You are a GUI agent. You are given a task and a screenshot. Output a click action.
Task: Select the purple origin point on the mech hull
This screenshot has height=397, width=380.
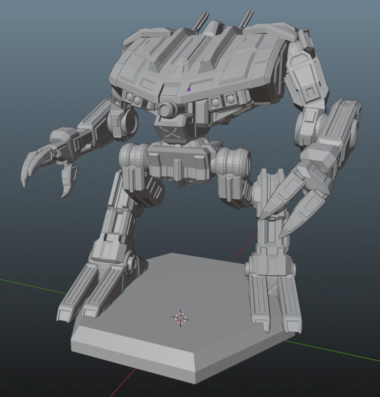click(189, 90)
